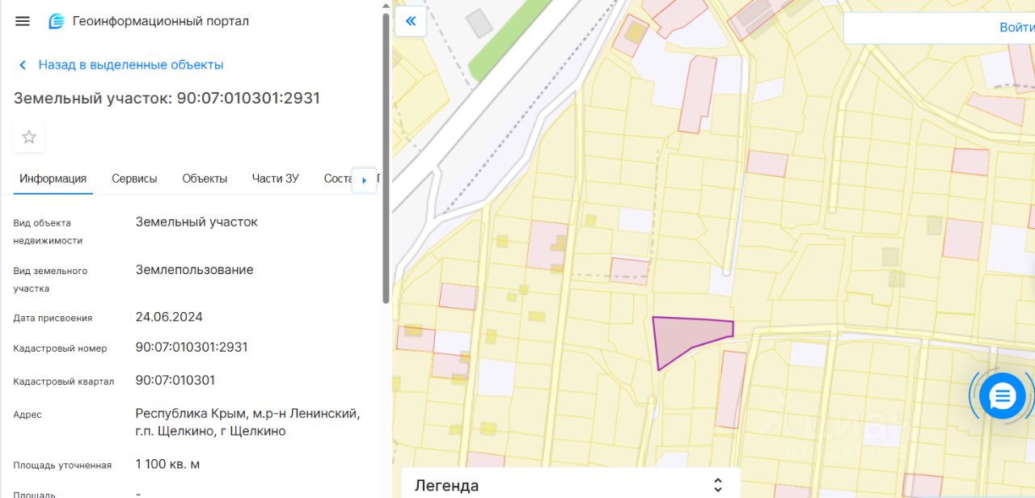Screen dimensions: 1035x498
Task: Click the Площадь уточненная label
Action: click(x=62, y=466)
